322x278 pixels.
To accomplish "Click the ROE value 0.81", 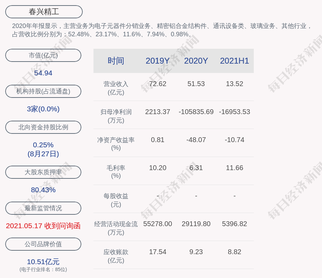I will tap(158, 140).
